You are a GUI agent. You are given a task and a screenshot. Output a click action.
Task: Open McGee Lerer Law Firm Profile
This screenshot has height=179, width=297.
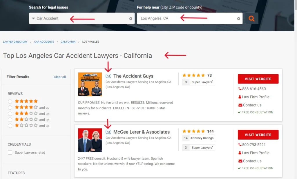point(256,153)
